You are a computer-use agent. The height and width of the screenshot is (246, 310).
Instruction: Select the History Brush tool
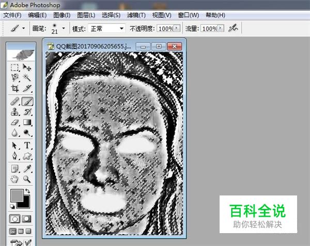(27, 112)
